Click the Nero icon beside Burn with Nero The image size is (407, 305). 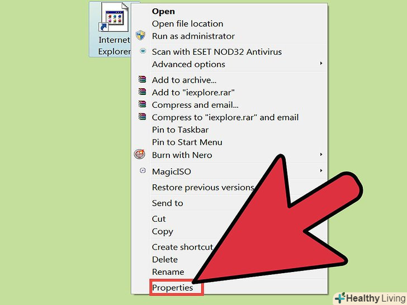(x=139, y=154)
